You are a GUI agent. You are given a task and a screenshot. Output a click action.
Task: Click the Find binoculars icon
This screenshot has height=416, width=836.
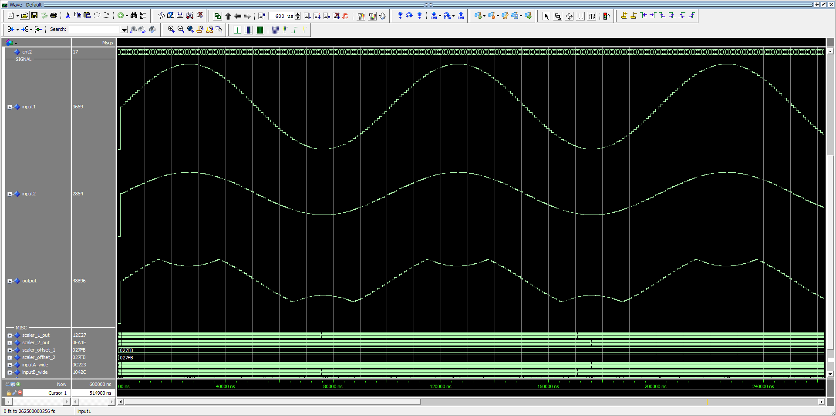[x=134, y=16]
